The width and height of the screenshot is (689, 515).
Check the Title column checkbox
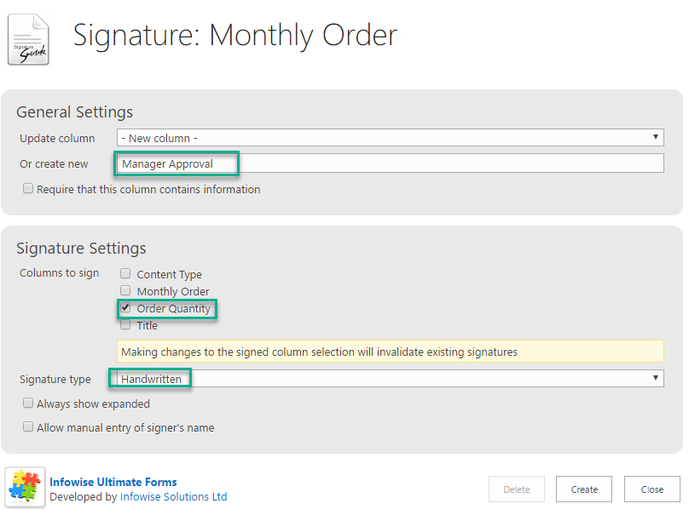[x=125, y=324]
